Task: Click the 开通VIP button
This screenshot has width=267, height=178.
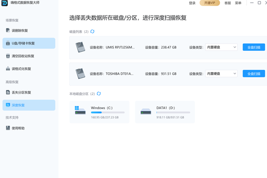Action: coord(210,3)
